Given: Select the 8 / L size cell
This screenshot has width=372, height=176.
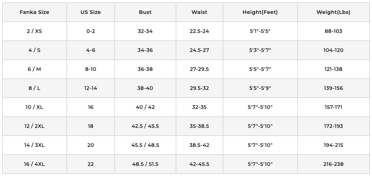Looking at the screenshot, I should (34, 88).
